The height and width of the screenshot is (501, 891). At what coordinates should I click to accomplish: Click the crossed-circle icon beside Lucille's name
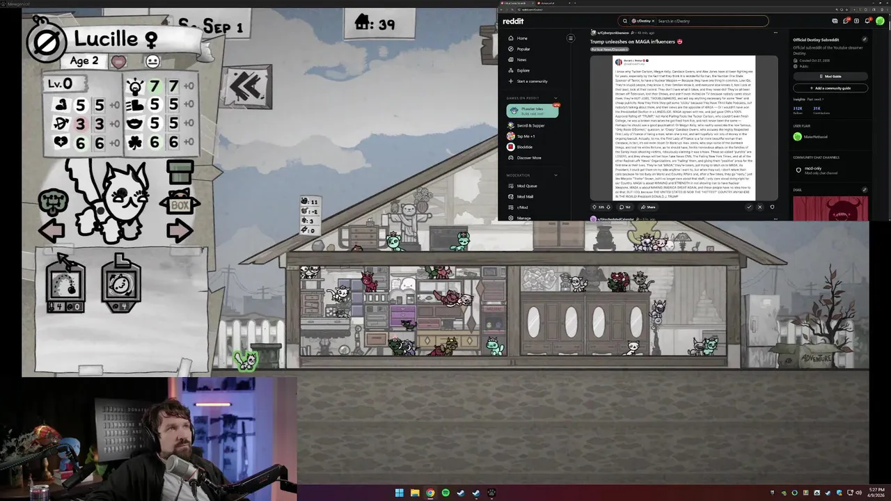click(46, 42)
